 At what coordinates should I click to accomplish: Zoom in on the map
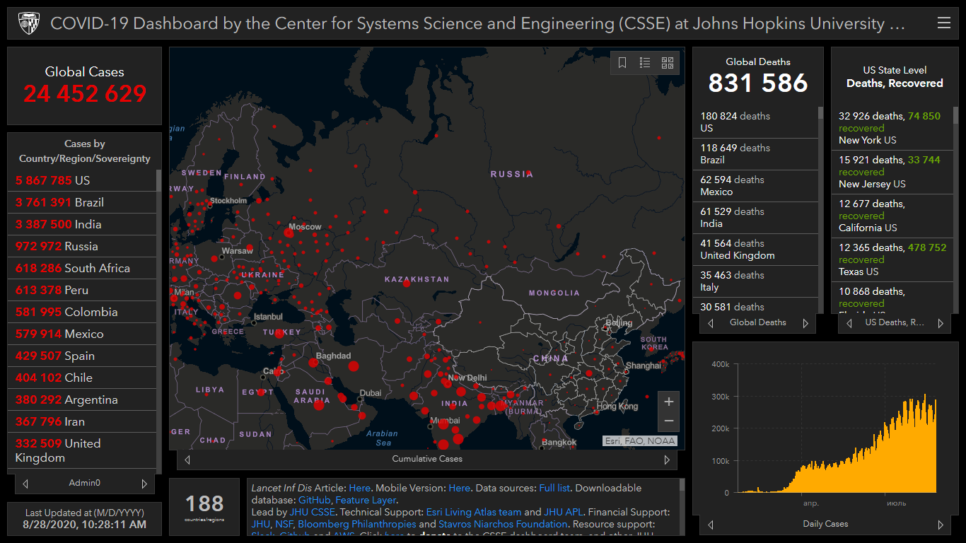coord(668,402)
